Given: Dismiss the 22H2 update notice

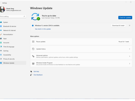Looking at the screenshot, I should tap(129, 25).
